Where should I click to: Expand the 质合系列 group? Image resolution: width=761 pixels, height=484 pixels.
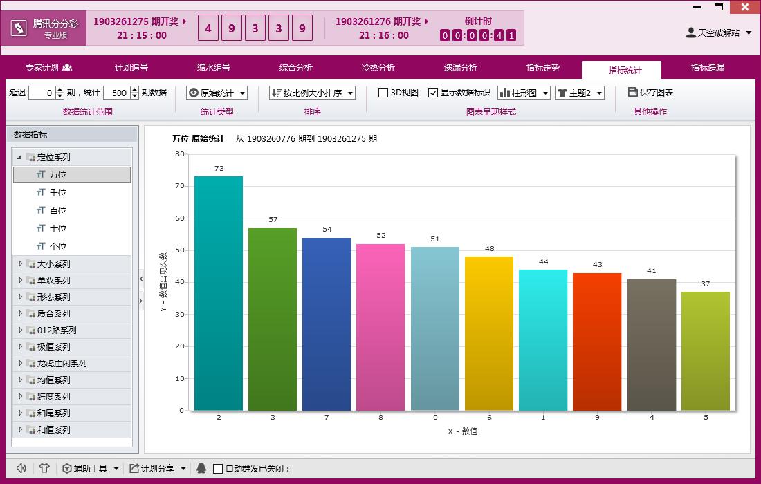click(x=20, y=313)
